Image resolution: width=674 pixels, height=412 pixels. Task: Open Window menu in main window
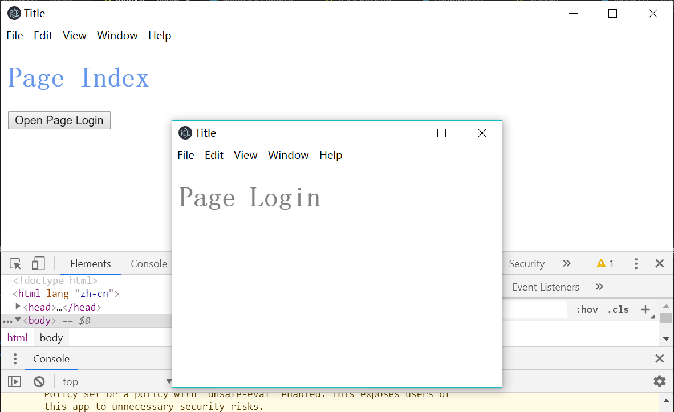[117, 36]
